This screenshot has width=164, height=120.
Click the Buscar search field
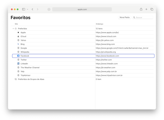143,18
